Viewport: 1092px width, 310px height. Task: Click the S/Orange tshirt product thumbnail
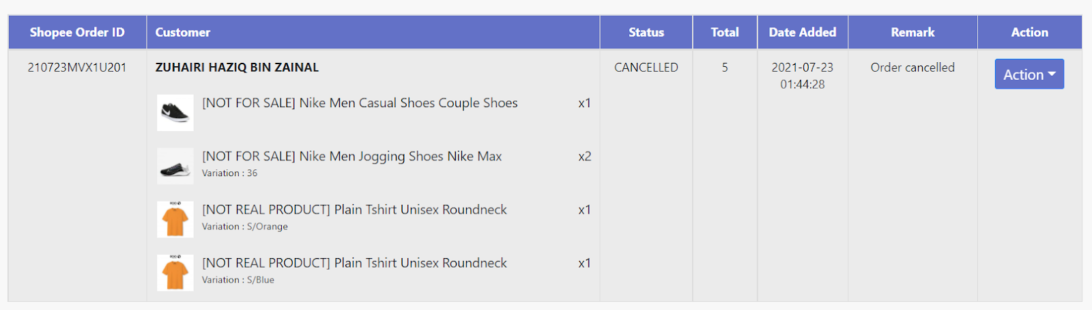tap(175, 219)
